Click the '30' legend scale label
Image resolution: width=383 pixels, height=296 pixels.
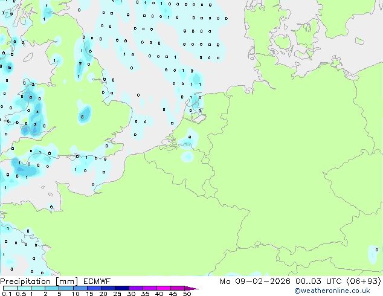point(131,294)
